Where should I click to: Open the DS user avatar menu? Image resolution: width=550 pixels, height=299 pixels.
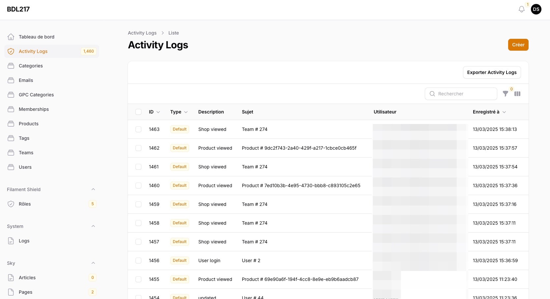click(536, 9)
